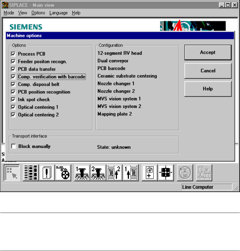
Task: Click the PCB barcode configuration entry
Action: 111,68
